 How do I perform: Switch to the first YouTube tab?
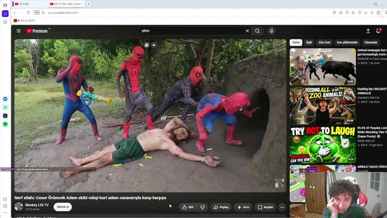30,4
